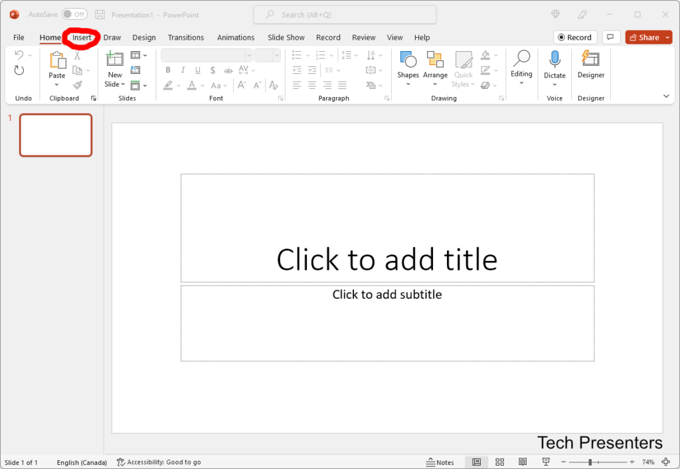Click the Undo arrow icon
This screenshot has width=680, height=469.
click(19, 54)
